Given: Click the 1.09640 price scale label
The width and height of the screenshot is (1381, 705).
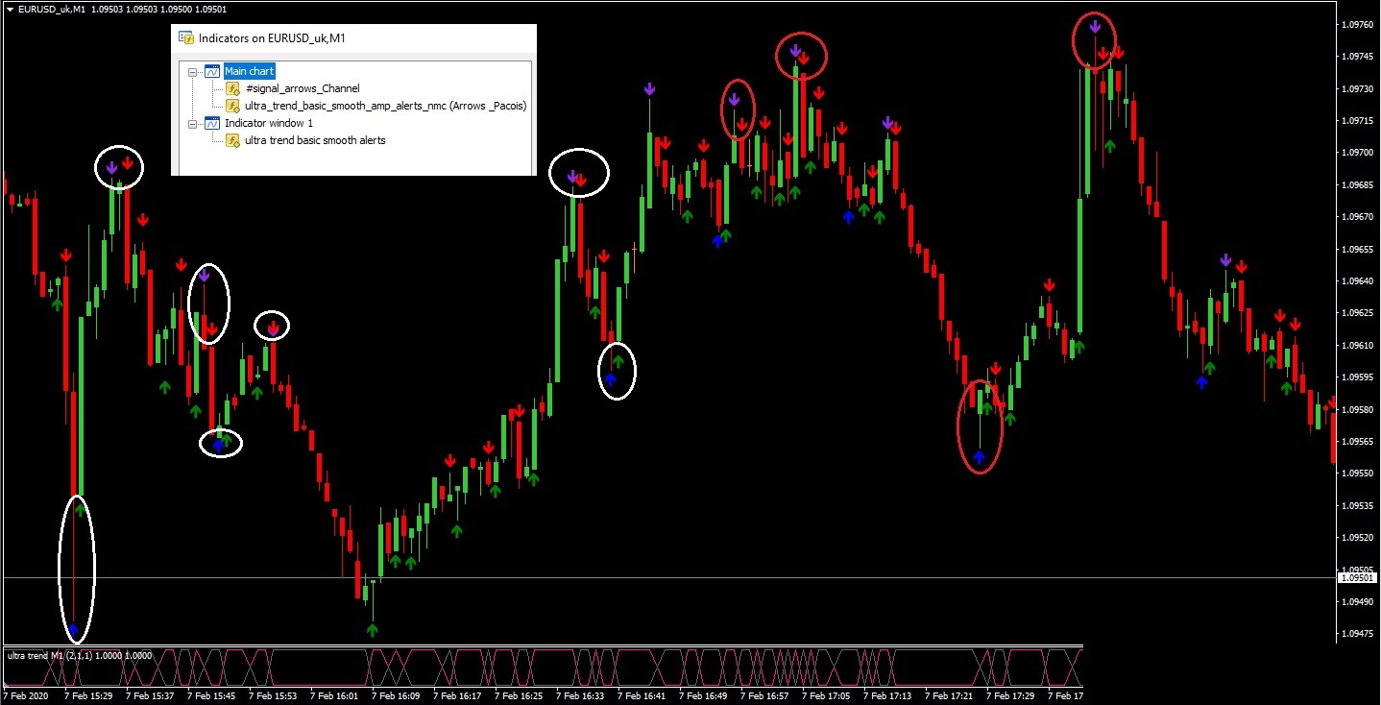Looking at the screenshot, I should 1358,280.
